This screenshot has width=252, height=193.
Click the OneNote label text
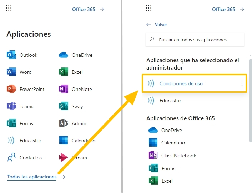(x=82, y=89)
